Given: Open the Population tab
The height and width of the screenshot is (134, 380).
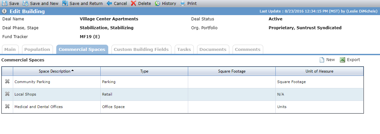Looking at the screenshot, I should pos(37,49).
